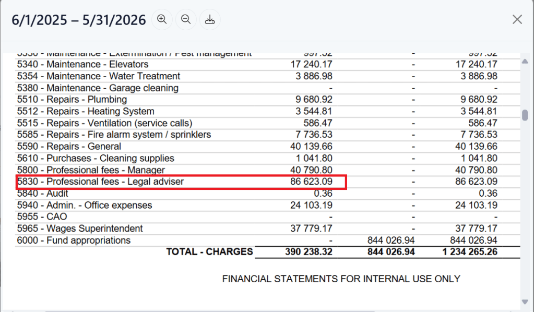Click the TOTAL - CHARGES label

coord(209,252)
